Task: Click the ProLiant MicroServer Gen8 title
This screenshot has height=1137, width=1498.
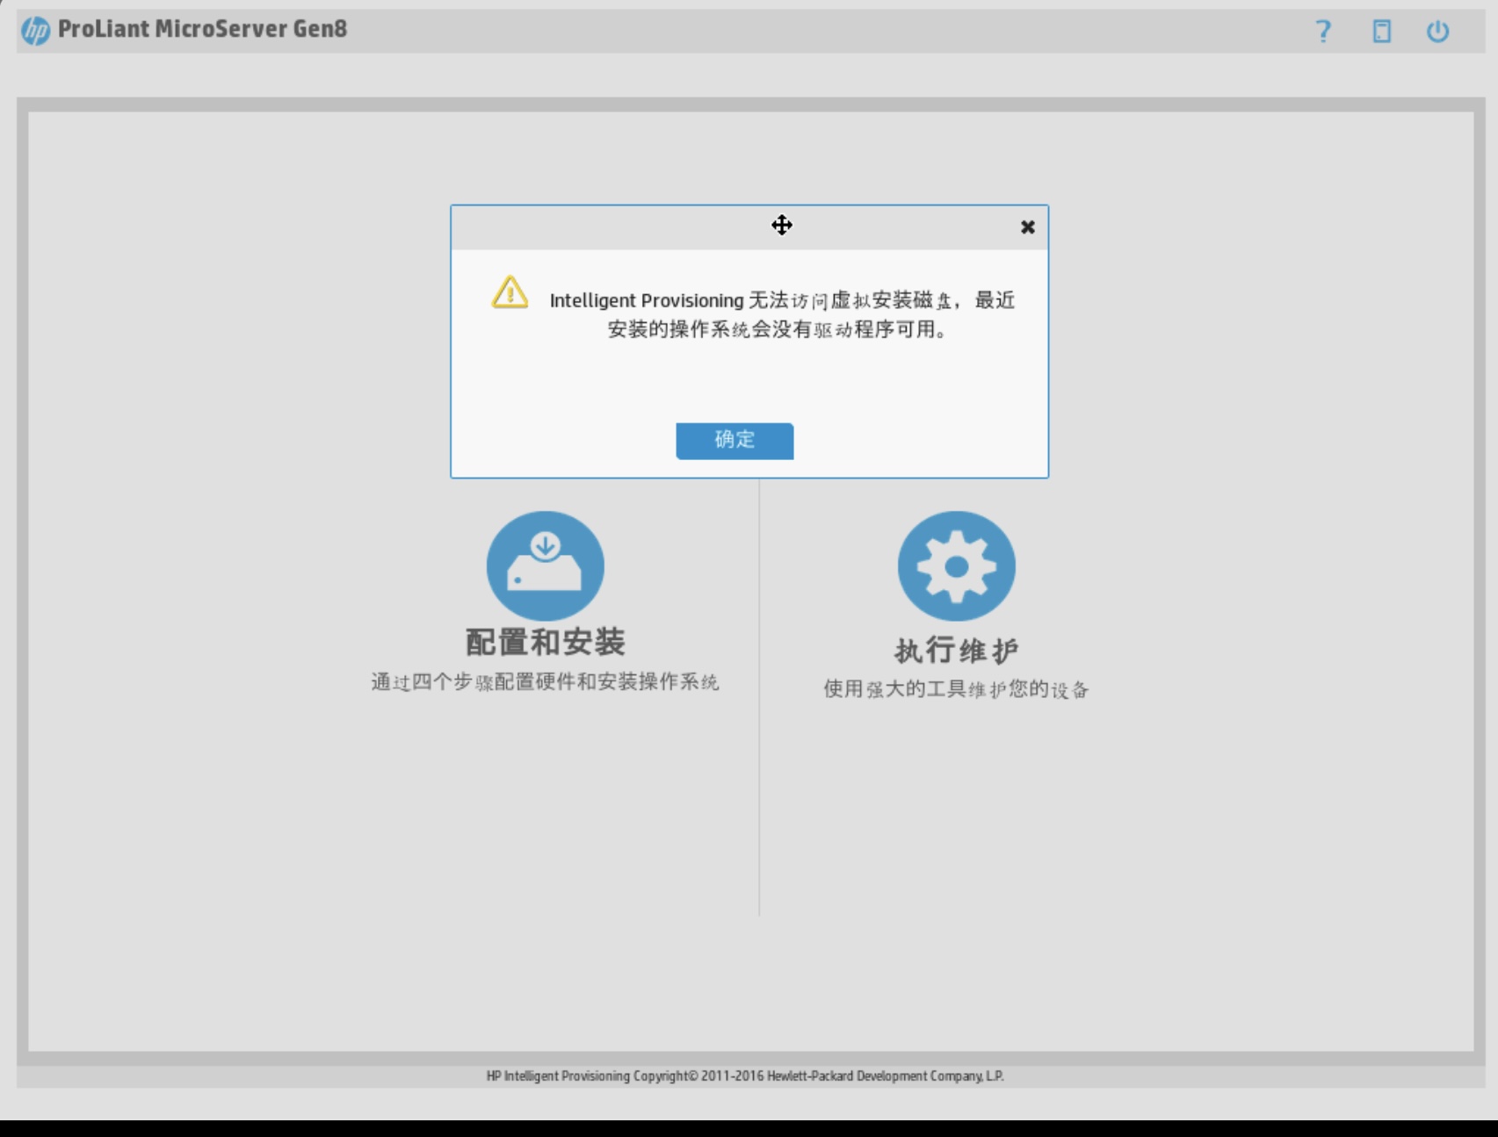Action: (202, 29)
